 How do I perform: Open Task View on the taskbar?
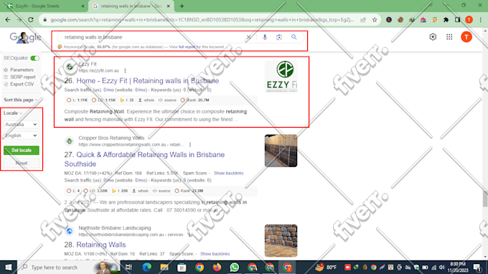pyautogui.click(x=128, y=267)
